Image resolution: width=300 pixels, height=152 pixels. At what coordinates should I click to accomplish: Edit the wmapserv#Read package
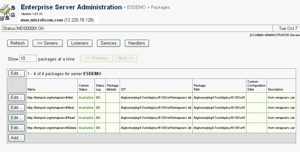pos(16,117)
